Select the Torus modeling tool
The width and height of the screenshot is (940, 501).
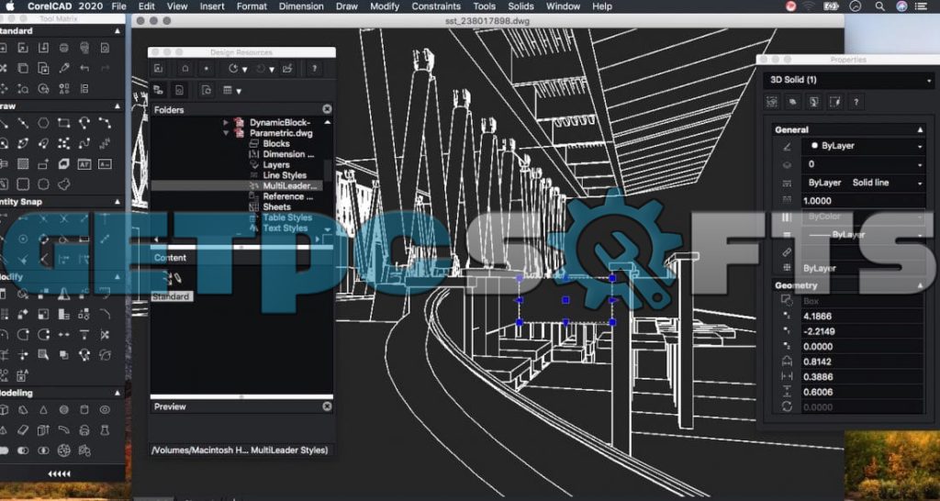point(105,410)
